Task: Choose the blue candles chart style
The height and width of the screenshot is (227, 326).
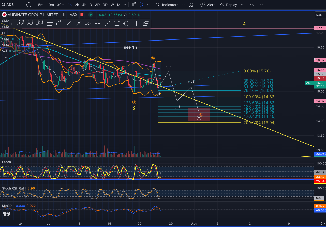Action: click(x=142, y=5)
